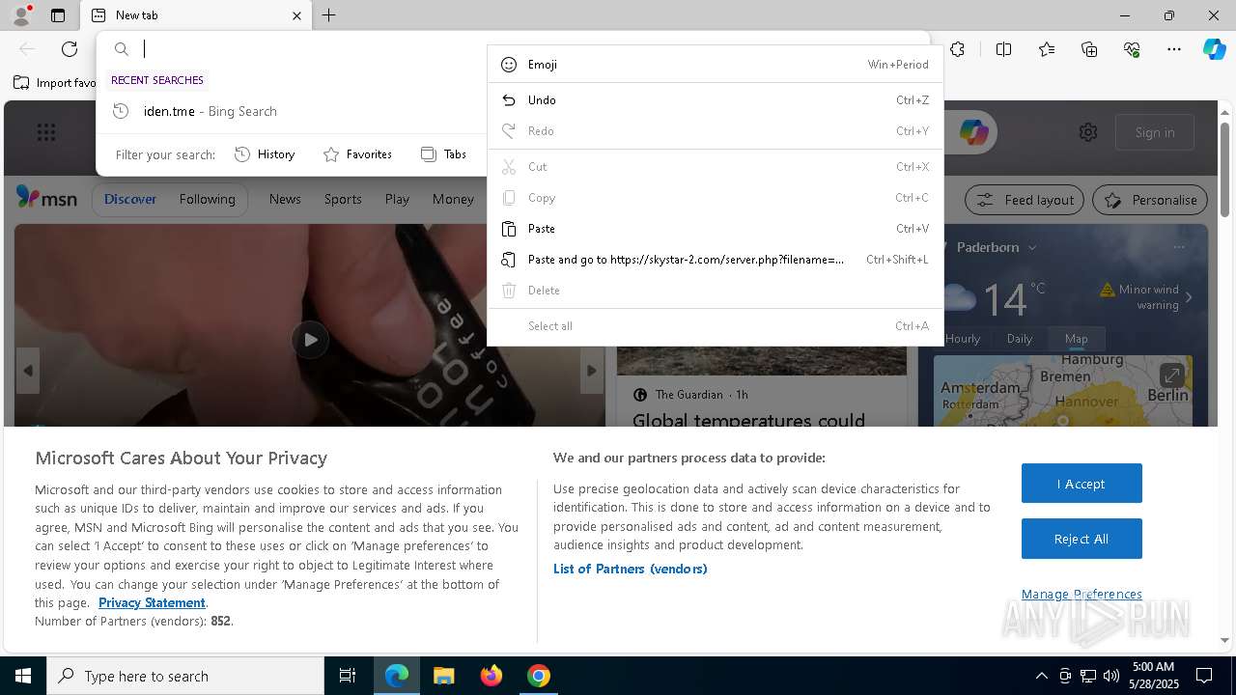Open the Sports section
This screenshot has height=695, width=1236.
(343, 199)
